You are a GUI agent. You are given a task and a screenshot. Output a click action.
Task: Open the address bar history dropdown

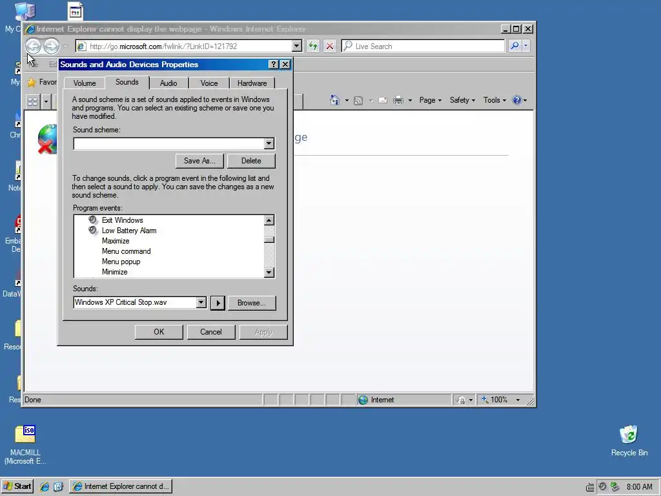[x=297, y=46]
